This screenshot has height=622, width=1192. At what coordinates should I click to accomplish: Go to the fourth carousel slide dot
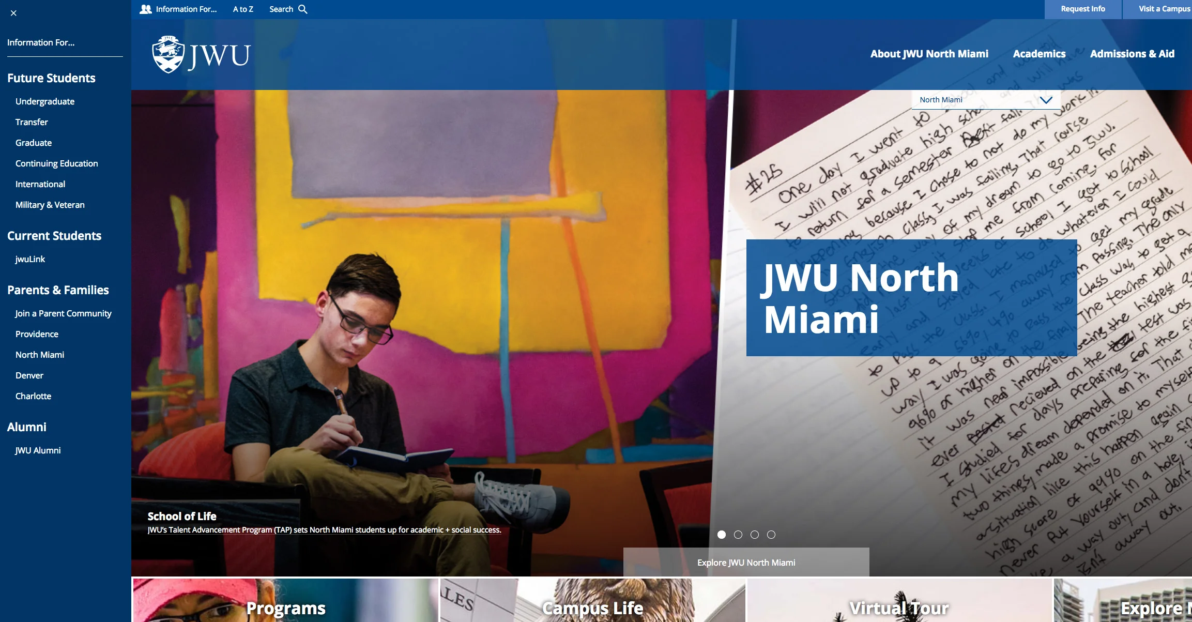(x=771, y=535)
